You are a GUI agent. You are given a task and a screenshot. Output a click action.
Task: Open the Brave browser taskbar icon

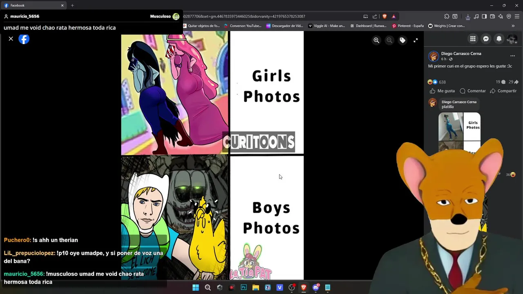(304, 287)
